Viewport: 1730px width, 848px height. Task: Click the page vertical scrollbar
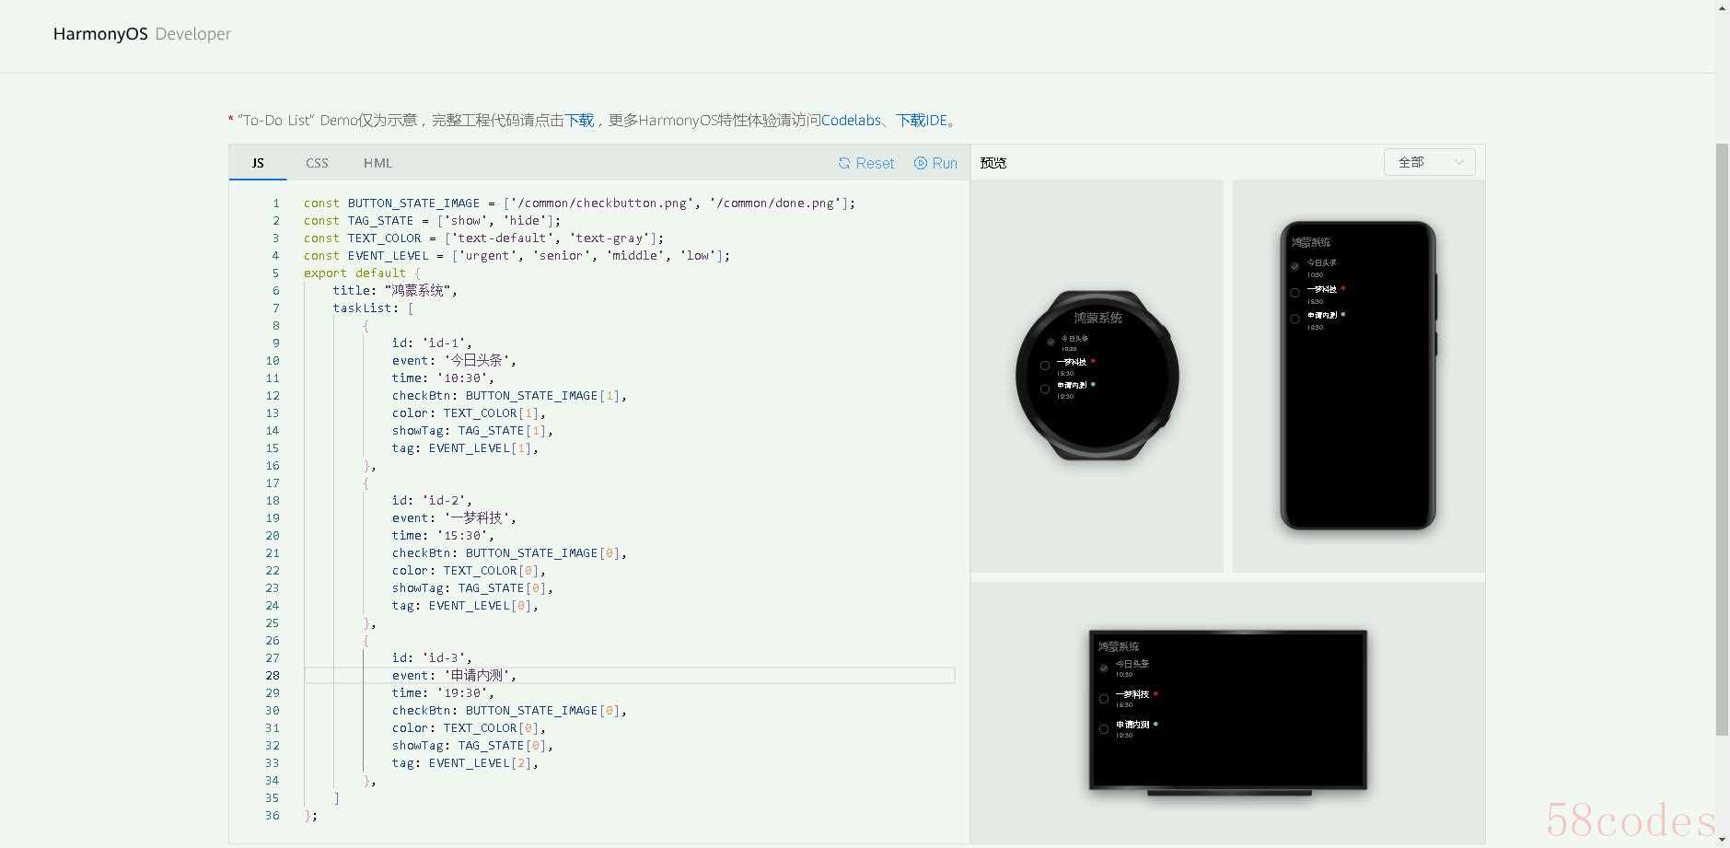tap(1722, 439)
